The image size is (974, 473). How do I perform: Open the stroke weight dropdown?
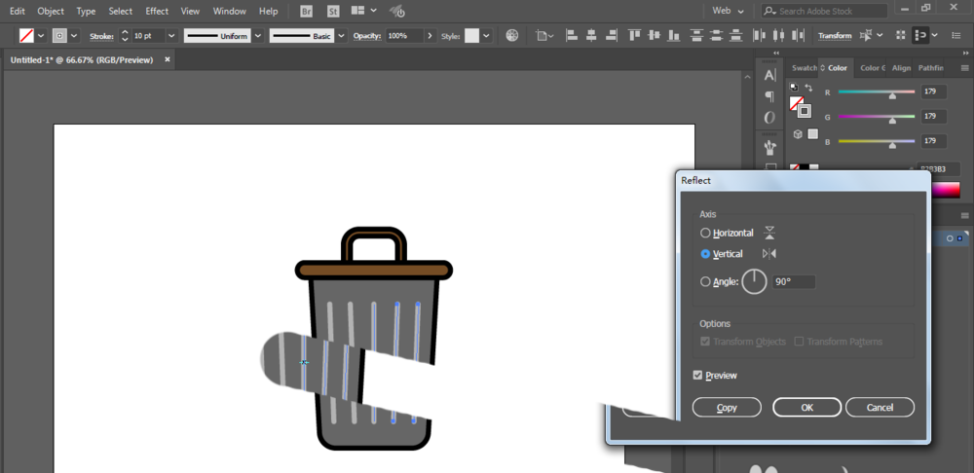tap(171, 35)
